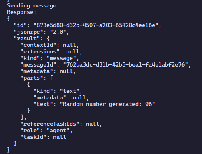
Task: Click the "result" key opening brace
Action: coord(48,39)
